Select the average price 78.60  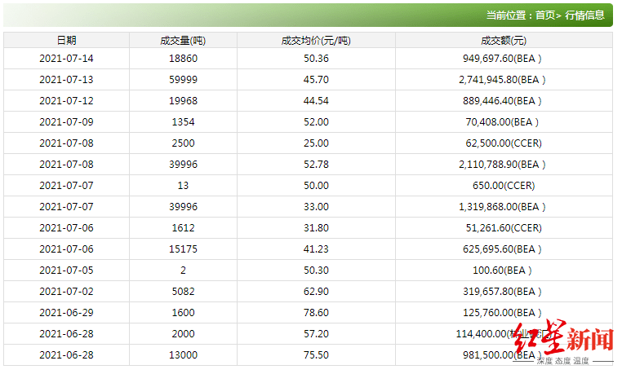click(x=316, y=313)
